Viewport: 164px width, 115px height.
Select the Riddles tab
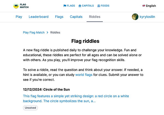[x=95, y=17]
